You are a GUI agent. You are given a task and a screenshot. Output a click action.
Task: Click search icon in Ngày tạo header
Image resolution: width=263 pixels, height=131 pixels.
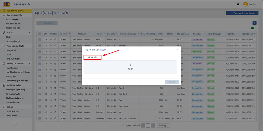[x=239, y=34]
